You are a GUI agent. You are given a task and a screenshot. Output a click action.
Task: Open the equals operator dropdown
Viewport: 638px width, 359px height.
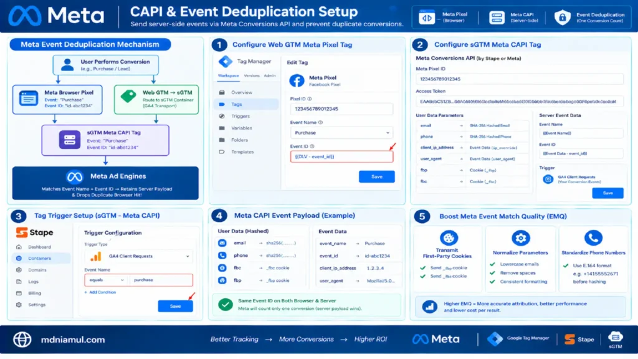pos(106,280)
